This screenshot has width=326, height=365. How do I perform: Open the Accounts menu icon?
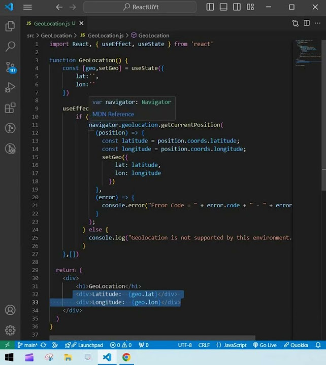pos(10,310)
